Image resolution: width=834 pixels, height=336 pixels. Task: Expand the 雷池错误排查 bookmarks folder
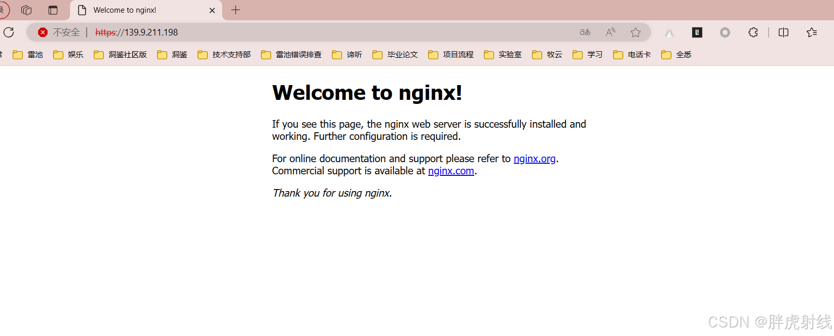[291, 55]
